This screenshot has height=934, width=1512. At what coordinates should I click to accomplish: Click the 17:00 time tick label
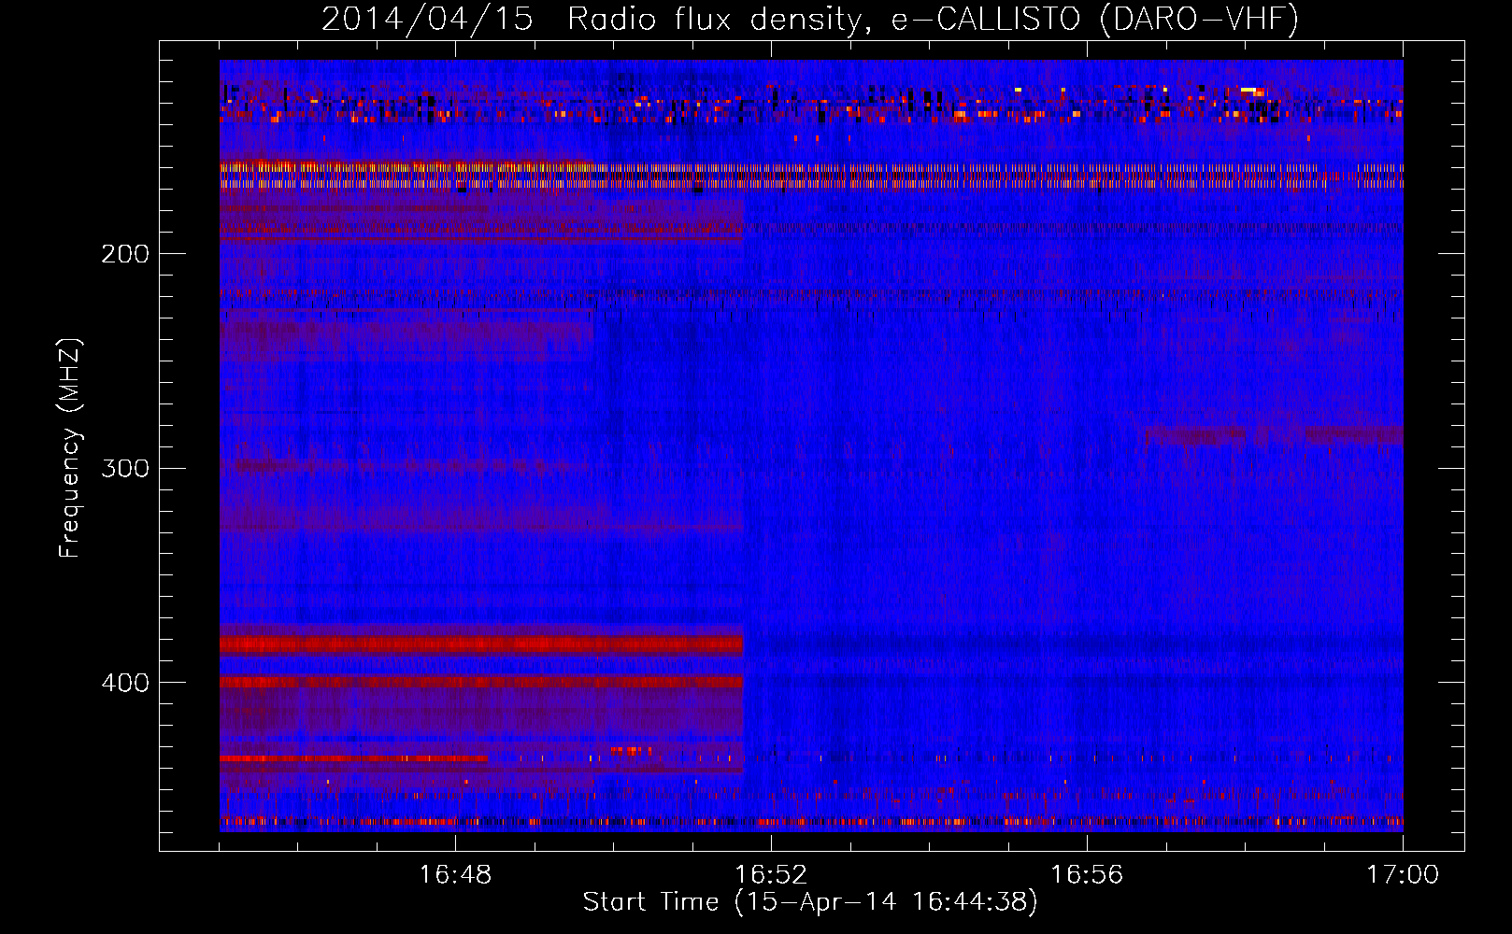coord(1403,875)
